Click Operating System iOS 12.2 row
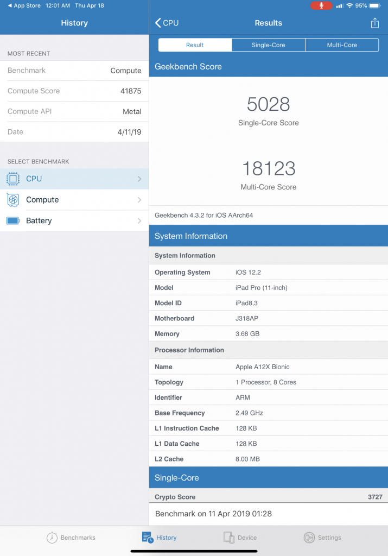Screen dimensions: 388x556 point(269,273)
